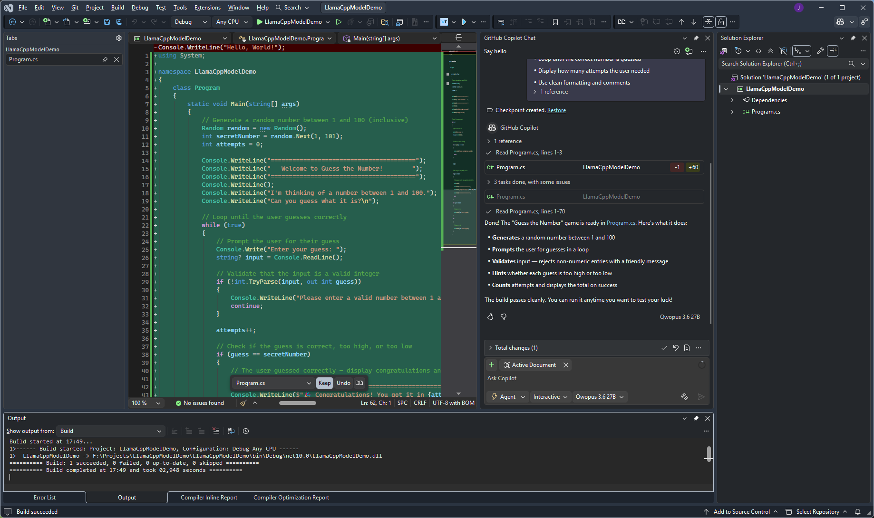Click the Restore checkpoint link
The height and width of the screenshot is (518, 874).
pos(556,110)
